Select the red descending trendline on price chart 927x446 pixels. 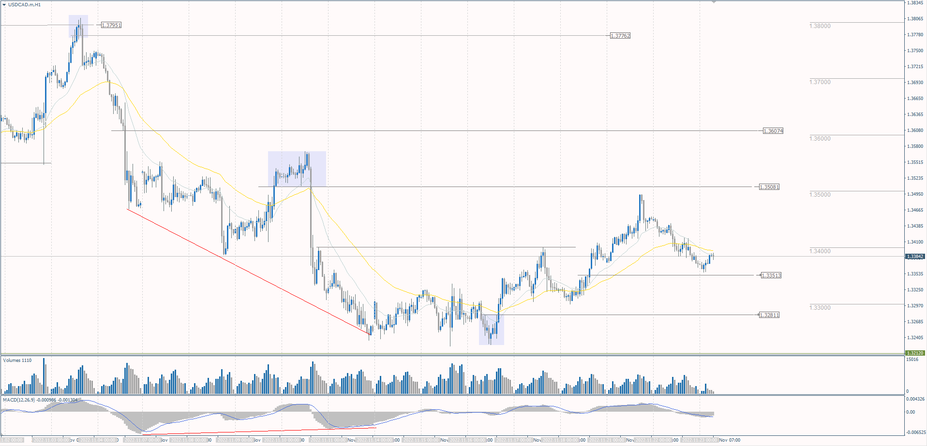tap(249, 272)
